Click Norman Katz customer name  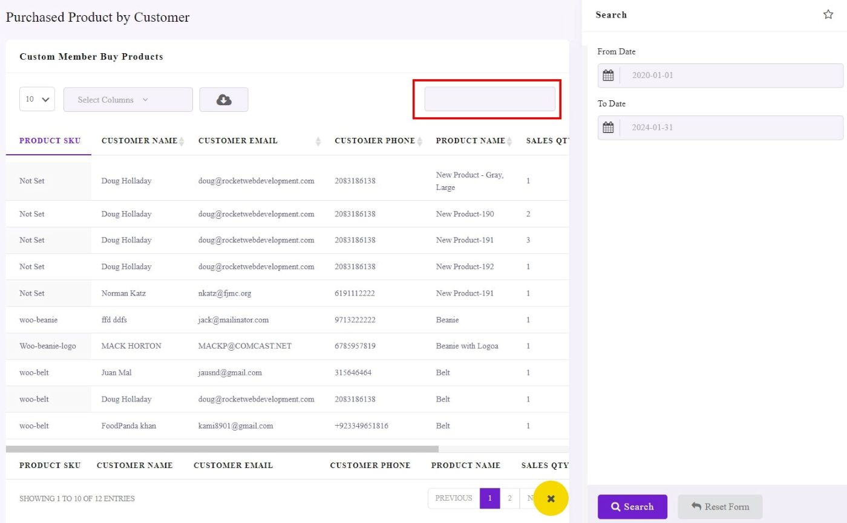pos(123,293)
